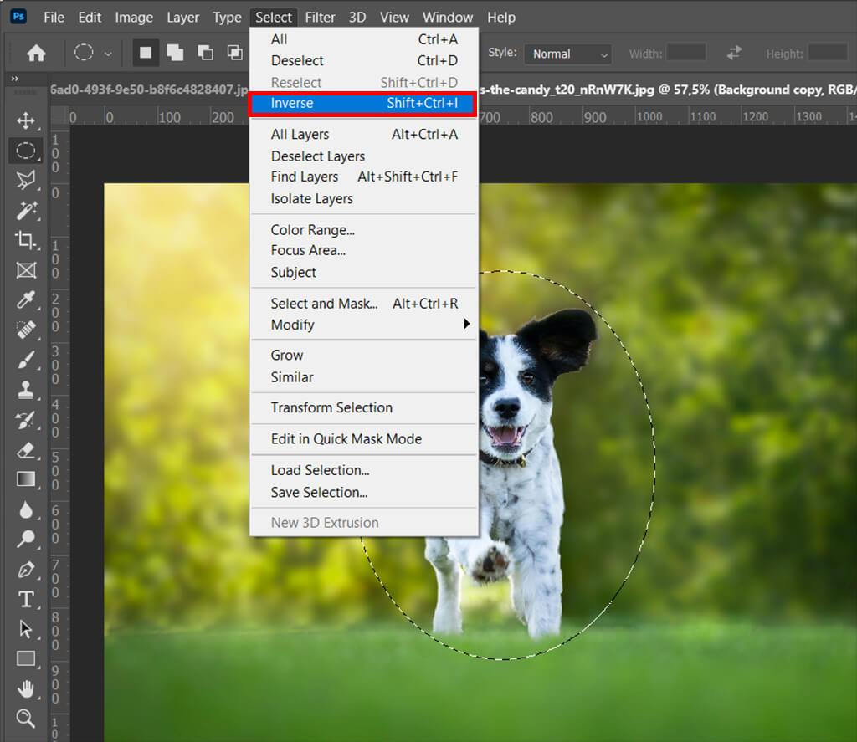The width and height of the screenshot is (857, 742).
Task: Open Save Selection dialog
Action: [x=364, y=493]
